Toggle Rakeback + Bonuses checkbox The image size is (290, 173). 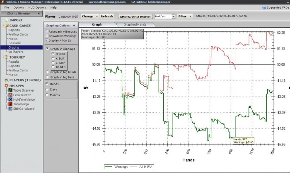point(46,31)
